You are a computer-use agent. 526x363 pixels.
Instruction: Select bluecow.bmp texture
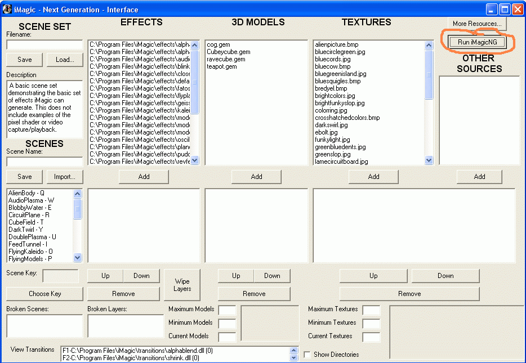click(332, 67)
